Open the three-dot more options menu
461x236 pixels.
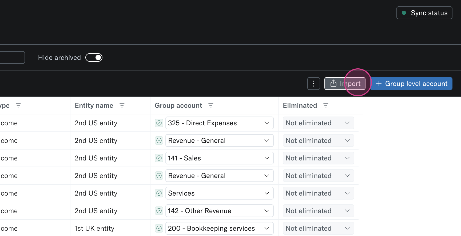(313, 84)
